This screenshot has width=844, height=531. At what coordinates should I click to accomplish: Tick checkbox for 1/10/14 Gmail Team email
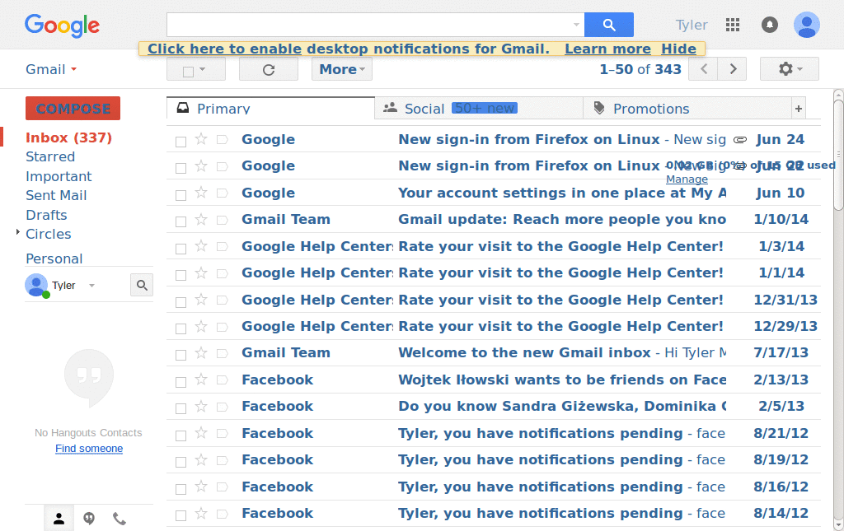[181, 221]
